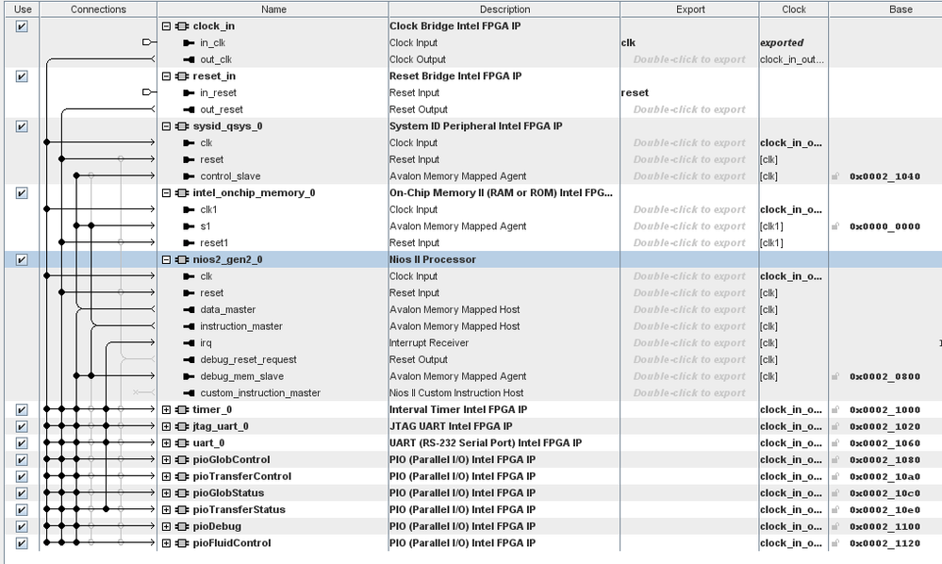Image resolution: width=942 pixels, height=564 pixels.
Task: Toggle the Use checkbox for intel_onchip_memory_0
Action: (22, 192)
